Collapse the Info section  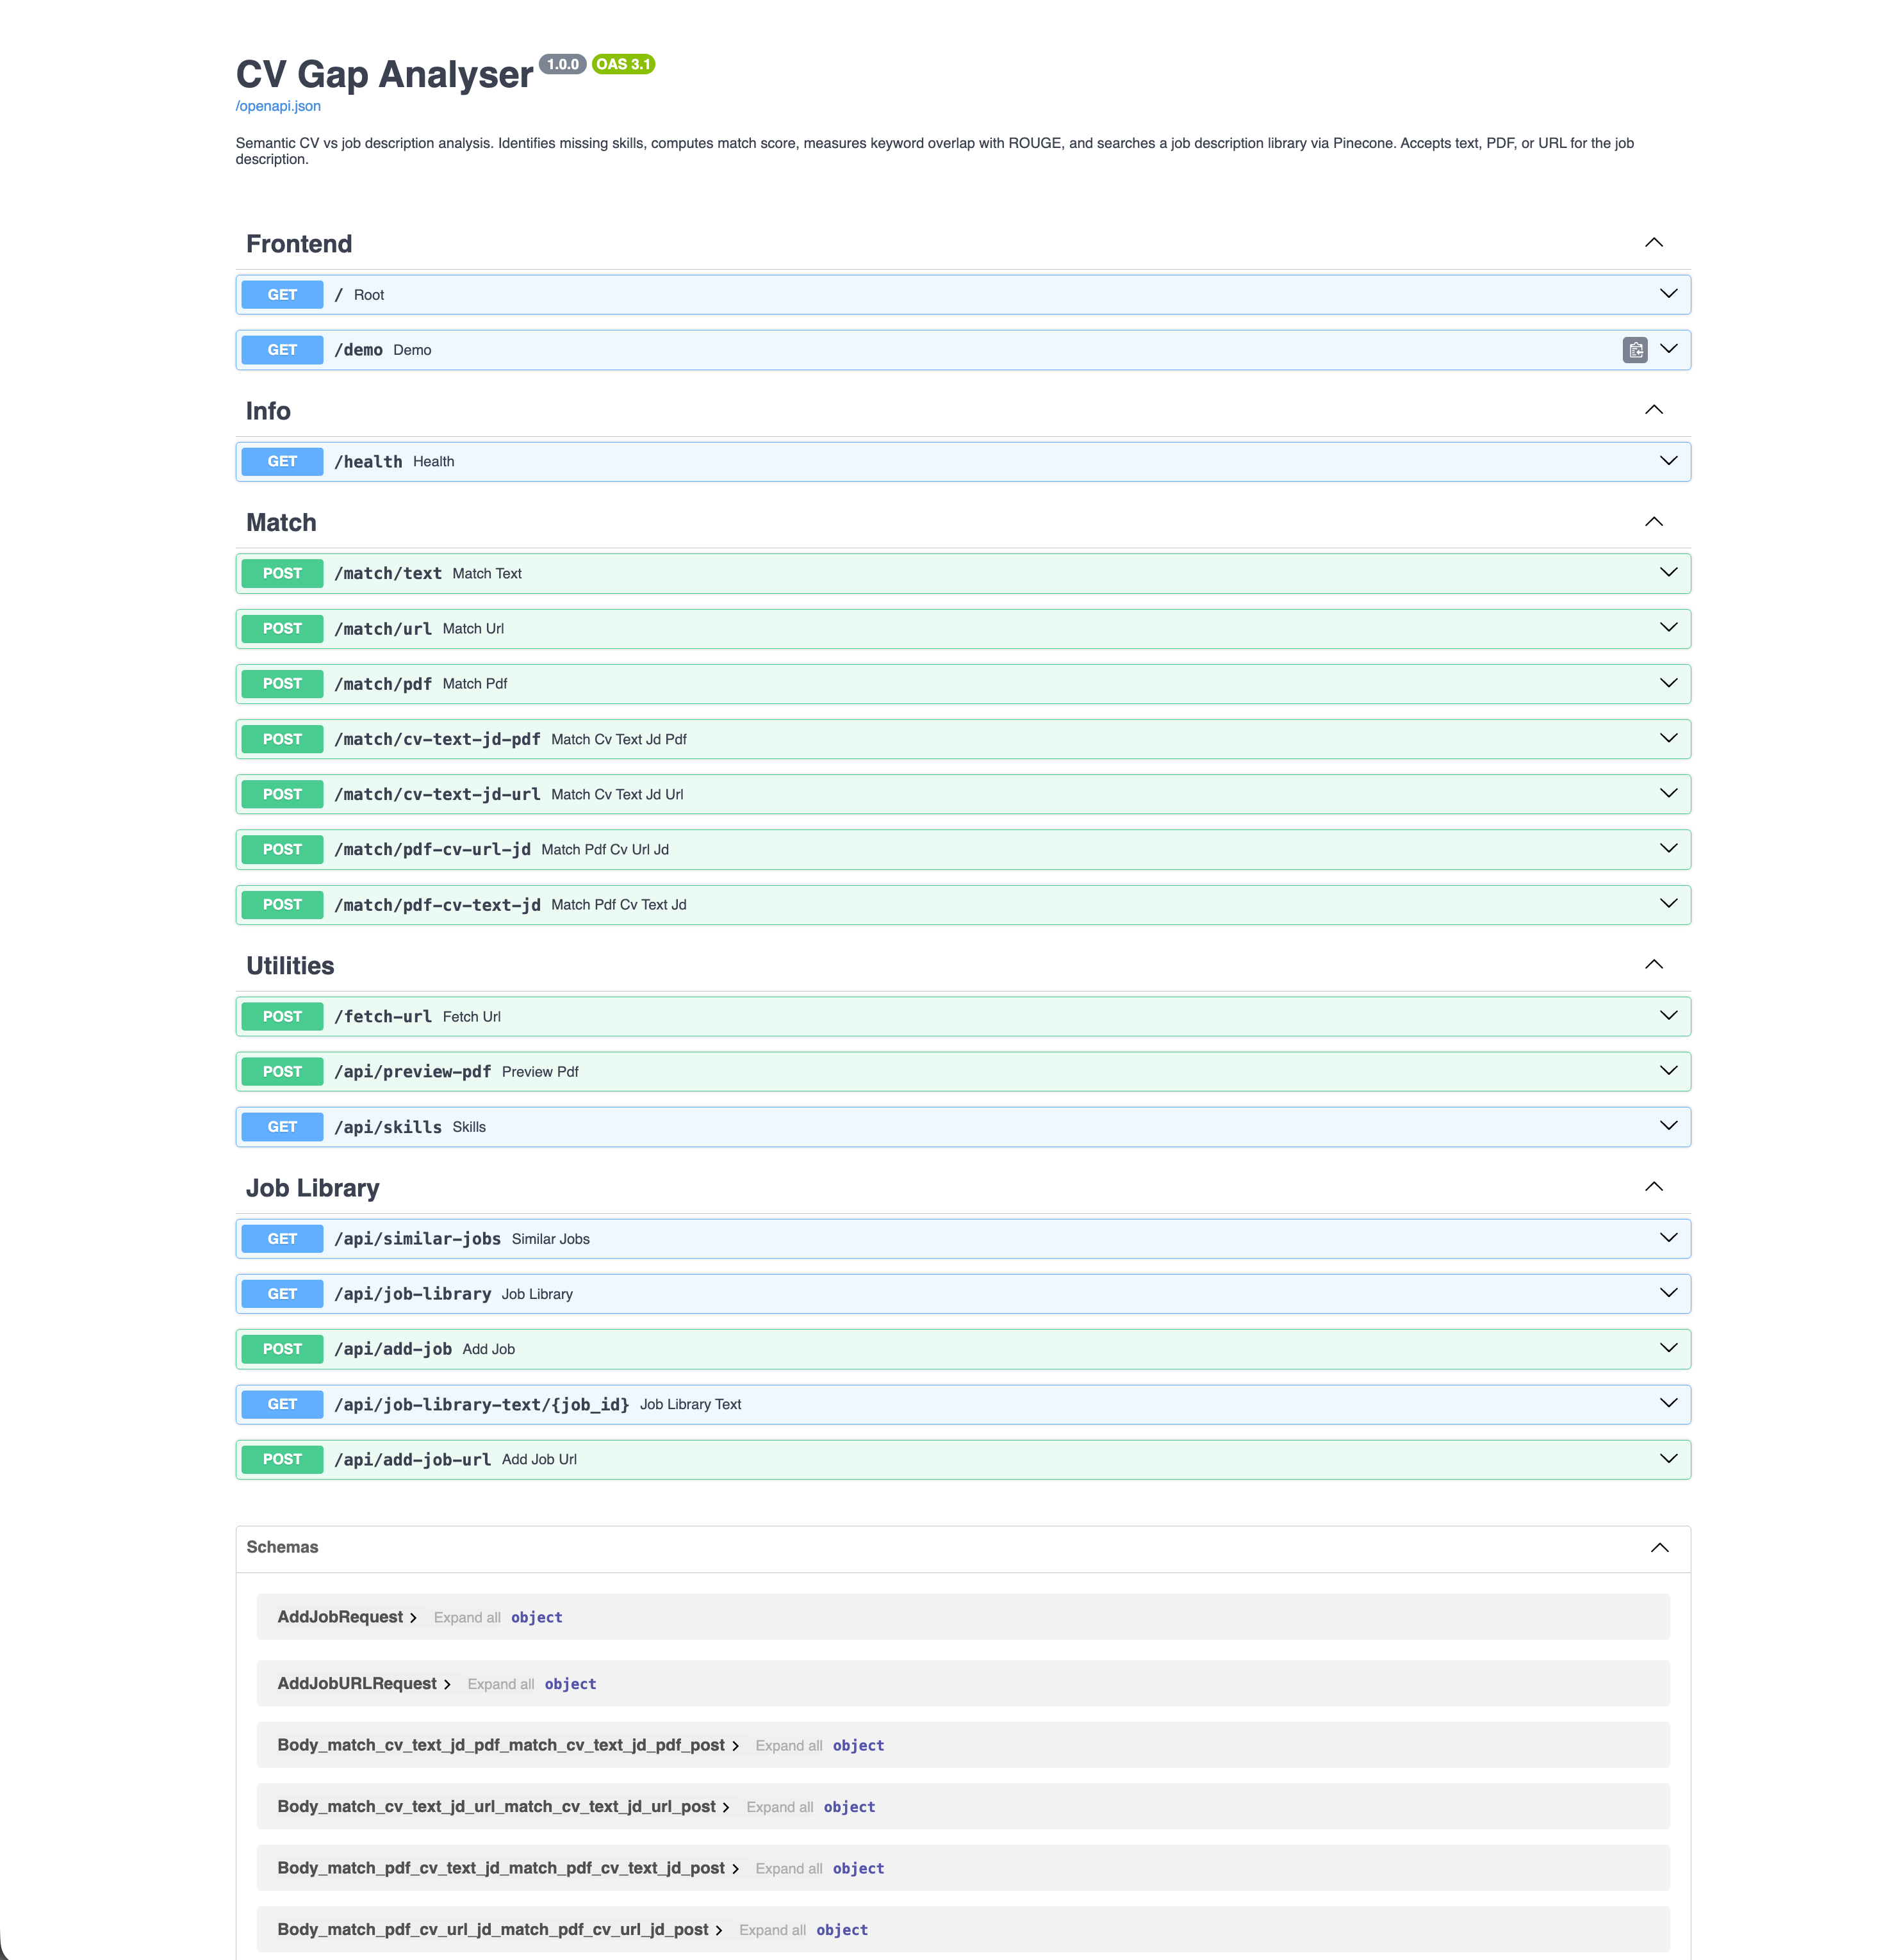1654,410
